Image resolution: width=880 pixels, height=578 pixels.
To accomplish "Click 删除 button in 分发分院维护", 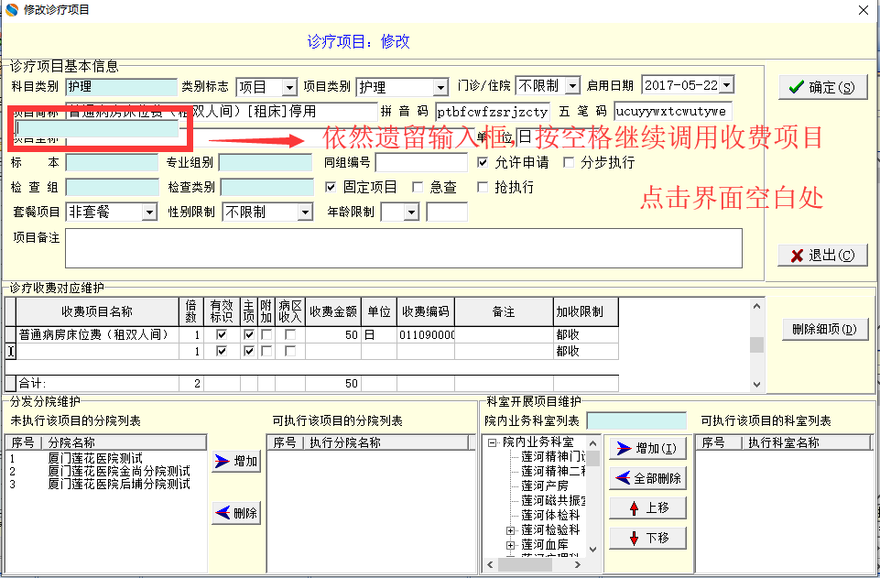I will (x=236, y=513).
